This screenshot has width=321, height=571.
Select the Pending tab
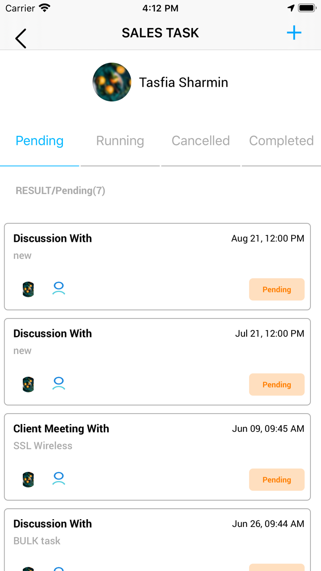pos(39,141)
